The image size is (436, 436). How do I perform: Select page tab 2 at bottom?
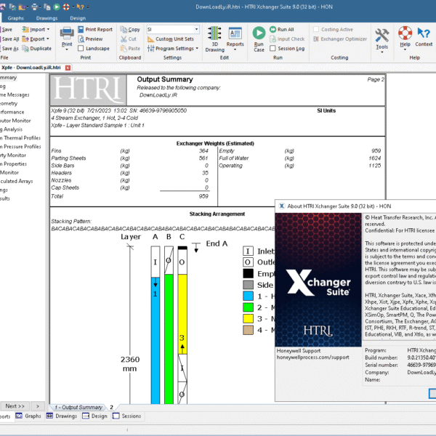[x=111, y=407]
